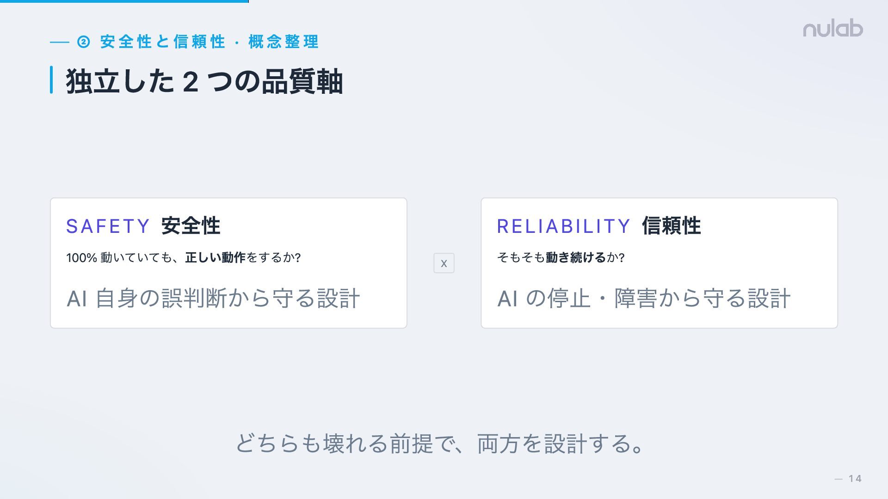Click the blue accent bar beside the title
The width and height of the screenshot is (888, 499).
(x=51, y=80)
